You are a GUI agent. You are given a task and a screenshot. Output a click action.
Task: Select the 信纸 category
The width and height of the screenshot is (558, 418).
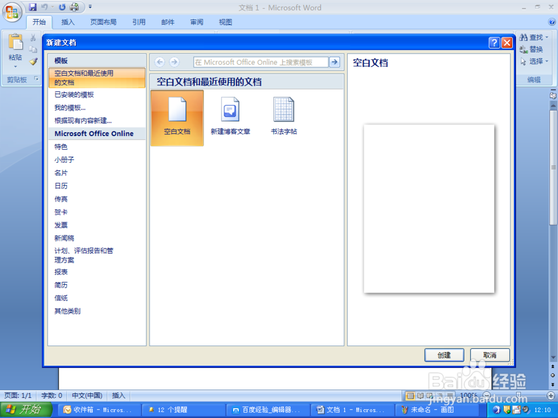coord(61,298)
